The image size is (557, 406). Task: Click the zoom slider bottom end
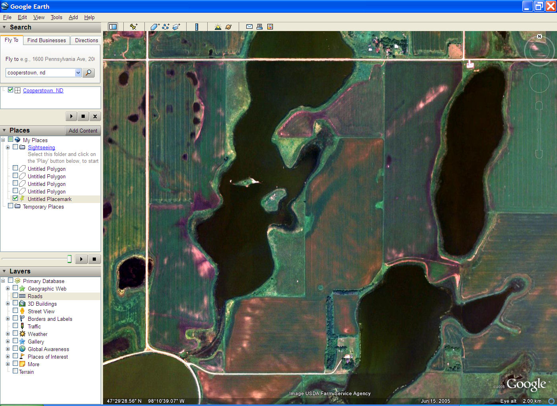click(x=539, y=154)
